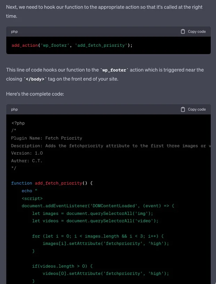216x284 pixels.
Task: Click the inline </body> tag text
Action: coord(36,79)
